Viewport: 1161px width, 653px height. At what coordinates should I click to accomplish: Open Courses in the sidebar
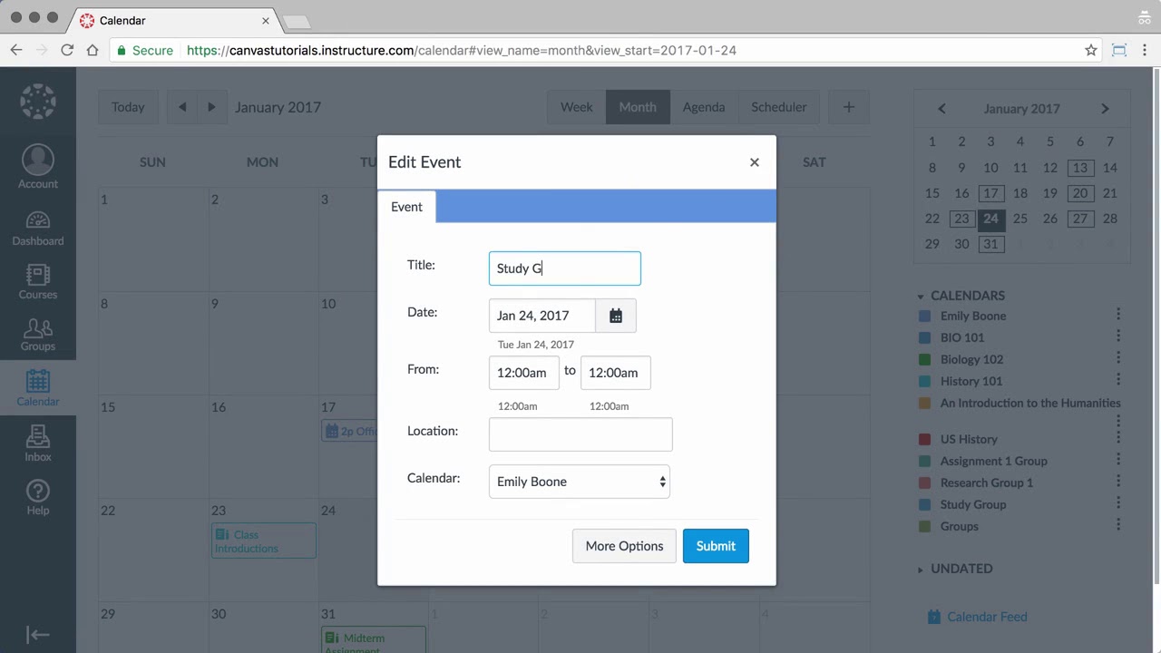coord(38,282)
